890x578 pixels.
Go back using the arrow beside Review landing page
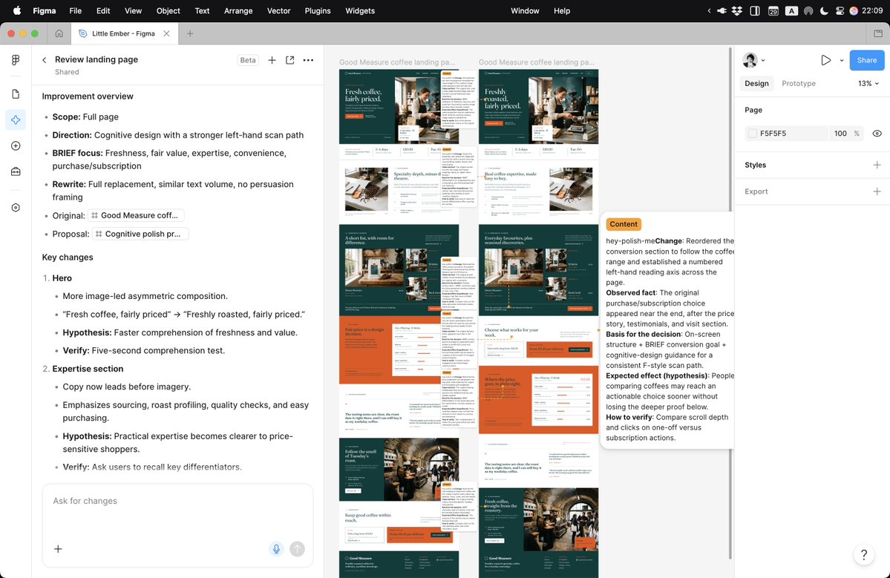45,60
